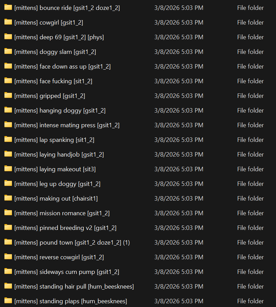Click 'File folder' type in mission romance row
This screenshot has width=276, height=307.
pyautogui.click(x=250, y=213)
